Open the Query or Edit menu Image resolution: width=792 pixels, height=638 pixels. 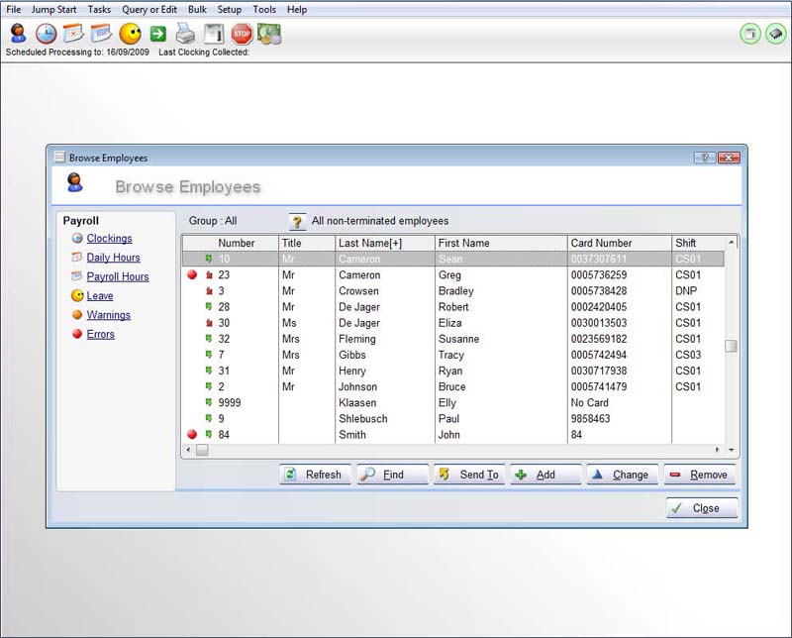(x=148, y=9)
